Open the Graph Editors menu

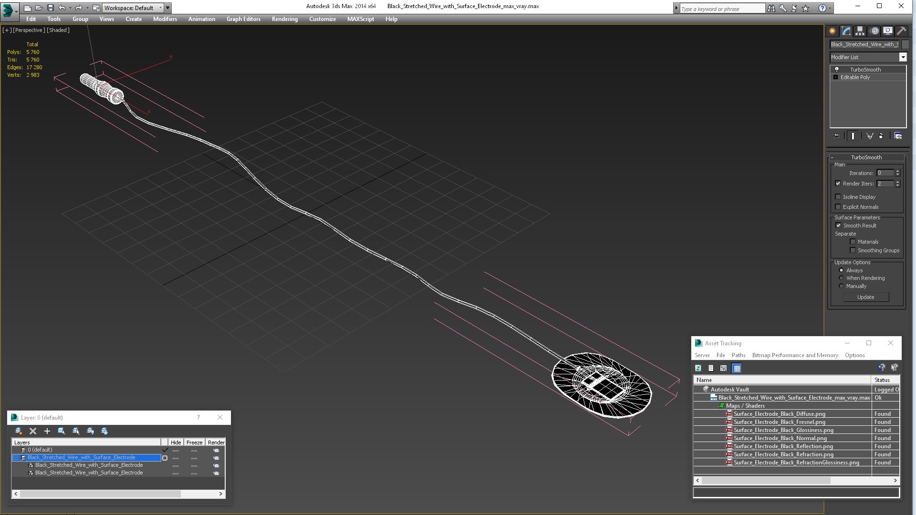point(243,19)
